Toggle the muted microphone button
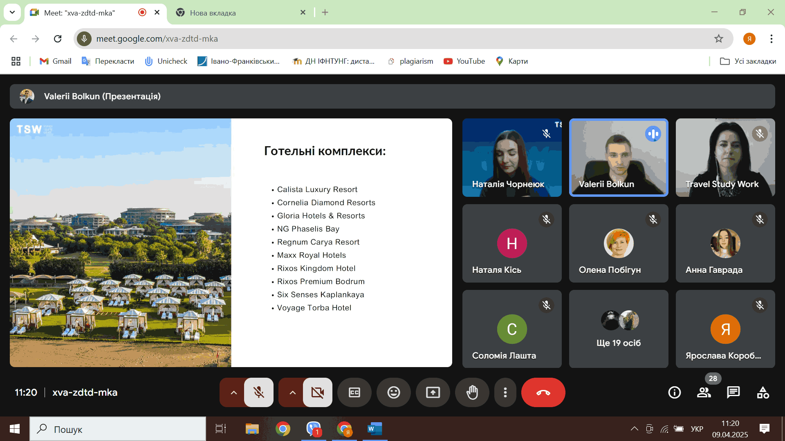Viewport: 785px width, 441px height. [258, 392]
